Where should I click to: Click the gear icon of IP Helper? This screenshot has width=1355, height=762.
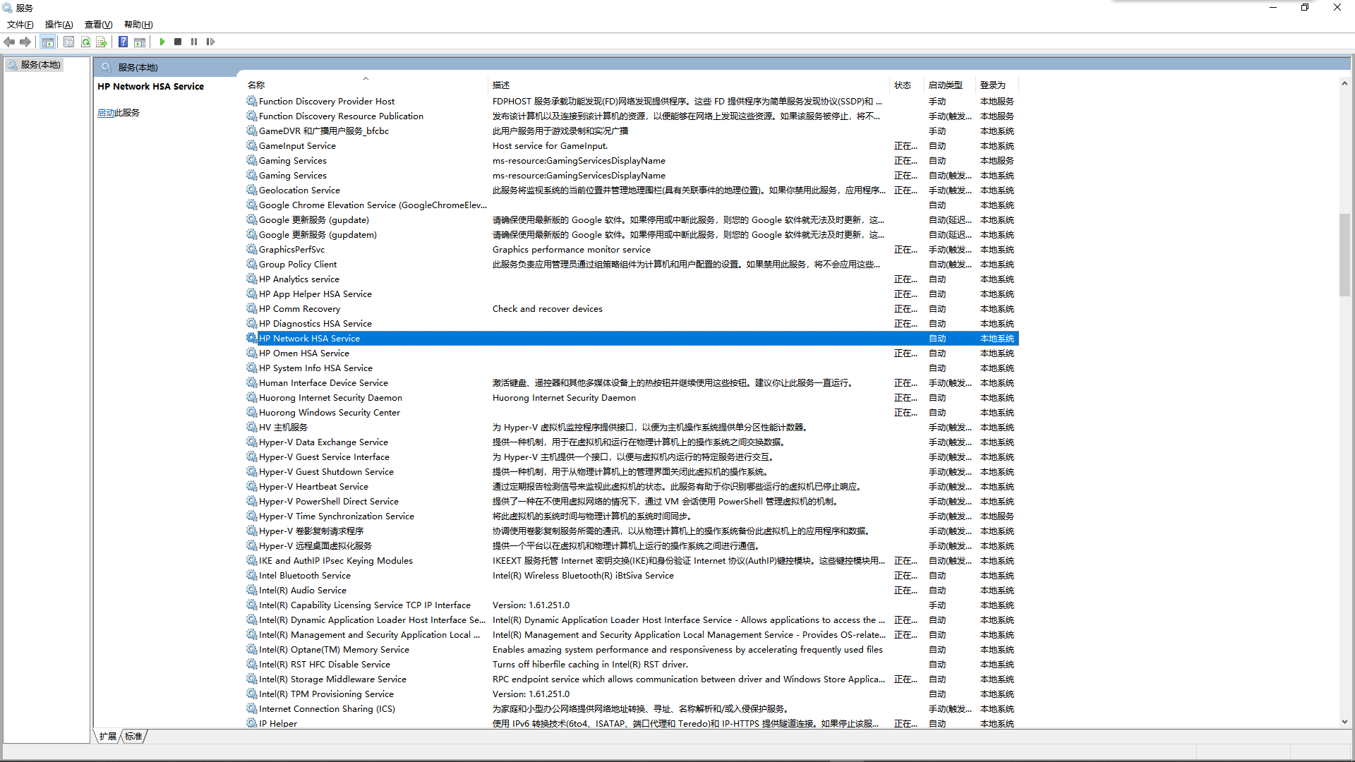pos(251,723)
